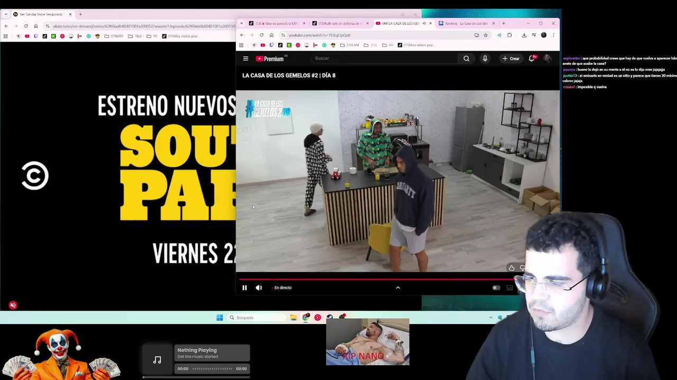Open the tab search dropdown in the YouTube window

(x=241, y=23)
